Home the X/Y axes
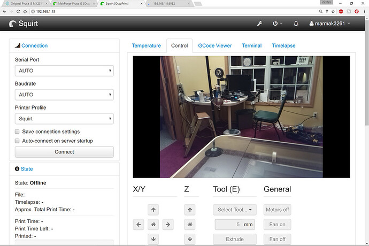Screen dimensions: 369x246 (153, 225)
